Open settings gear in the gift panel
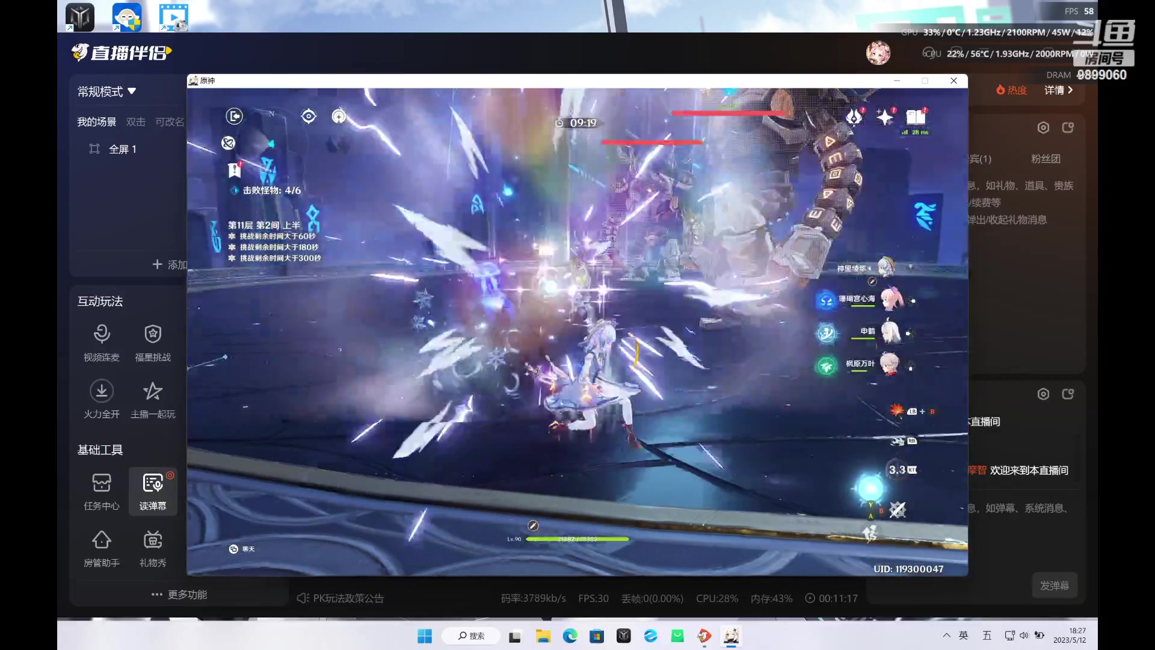Screen dimensions: 1155x650 (1043, 128)
